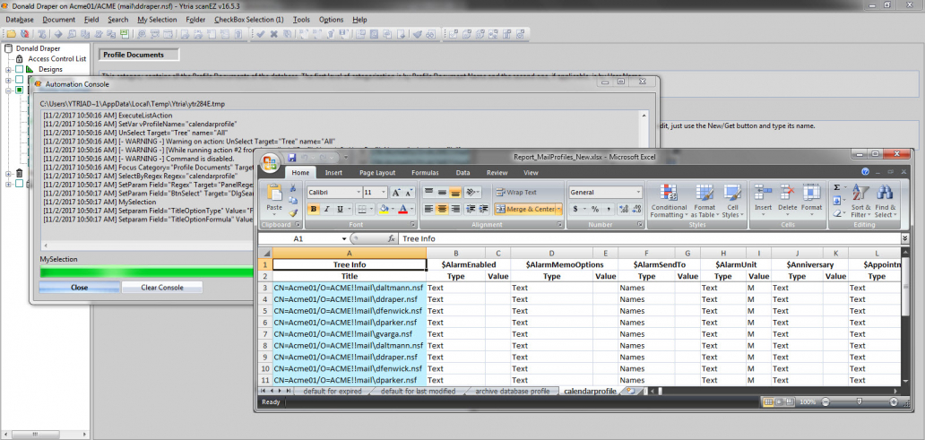Switch to the Insert ribbon tab
The width and height of the screenshot is (925, 440).
333,173
